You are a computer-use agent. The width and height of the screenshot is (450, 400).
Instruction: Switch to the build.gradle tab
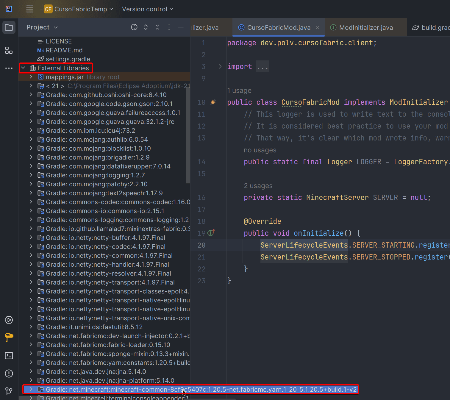(431, 27)
